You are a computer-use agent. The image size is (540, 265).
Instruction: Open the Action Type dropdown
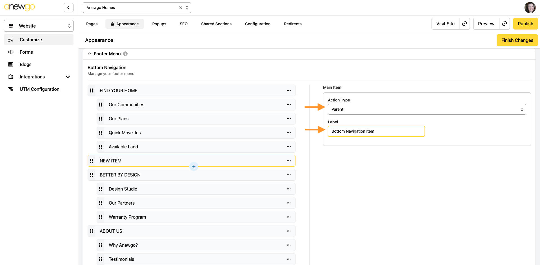(x=426, y=109)
